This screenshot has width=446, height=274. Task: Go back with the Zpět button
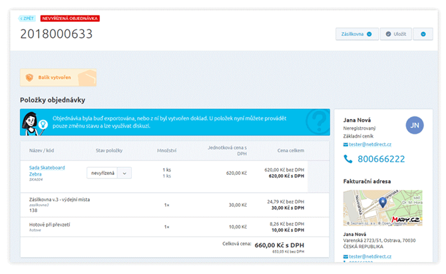pos(27,19)
